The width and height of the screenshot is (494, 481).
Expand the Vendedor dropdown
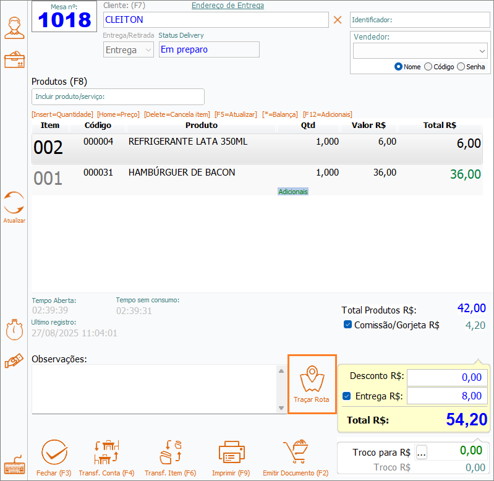(x=482, y=51)
